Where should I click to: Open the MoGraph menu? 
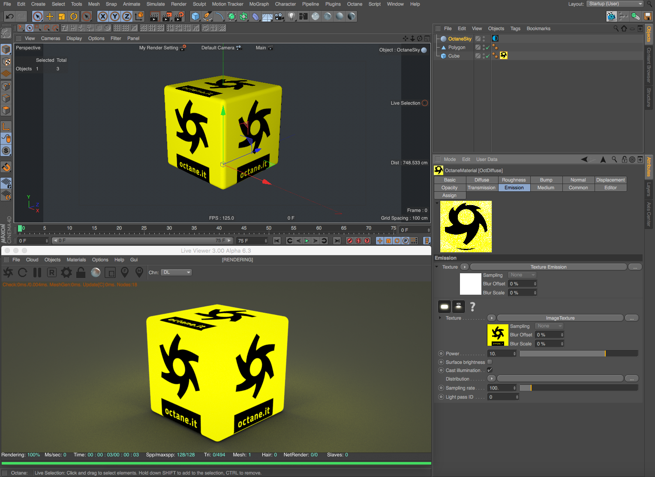pos(259,4)
